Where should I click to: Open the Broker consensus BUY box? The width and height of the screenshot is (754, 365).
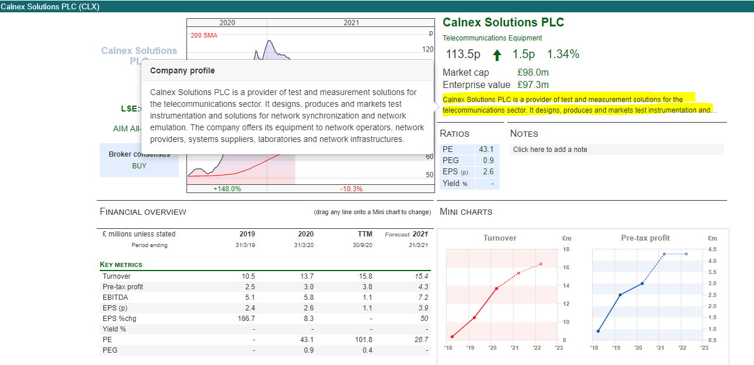[x=139, y=160]
